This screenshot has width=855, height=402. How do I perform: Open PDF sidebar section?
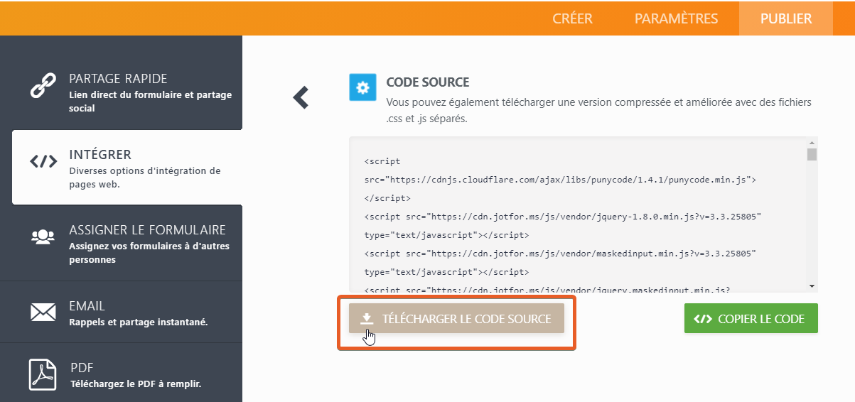pyautogui.click(x=121, y=374)
